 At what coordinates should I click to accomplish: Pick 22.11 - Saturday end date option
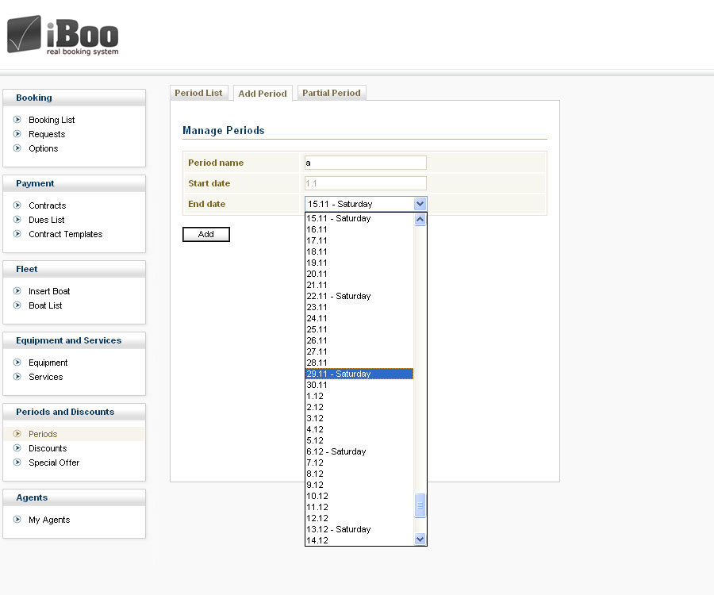(x=359, y=296)
